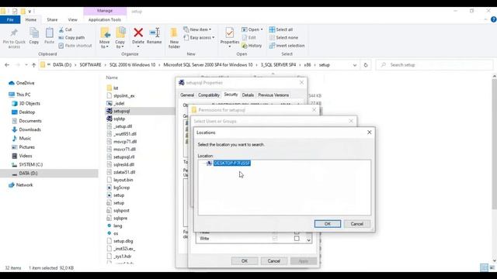The height and width of the screenshot is (279, 497).
Task: Open the Help question mark icon
Action: 494,19
